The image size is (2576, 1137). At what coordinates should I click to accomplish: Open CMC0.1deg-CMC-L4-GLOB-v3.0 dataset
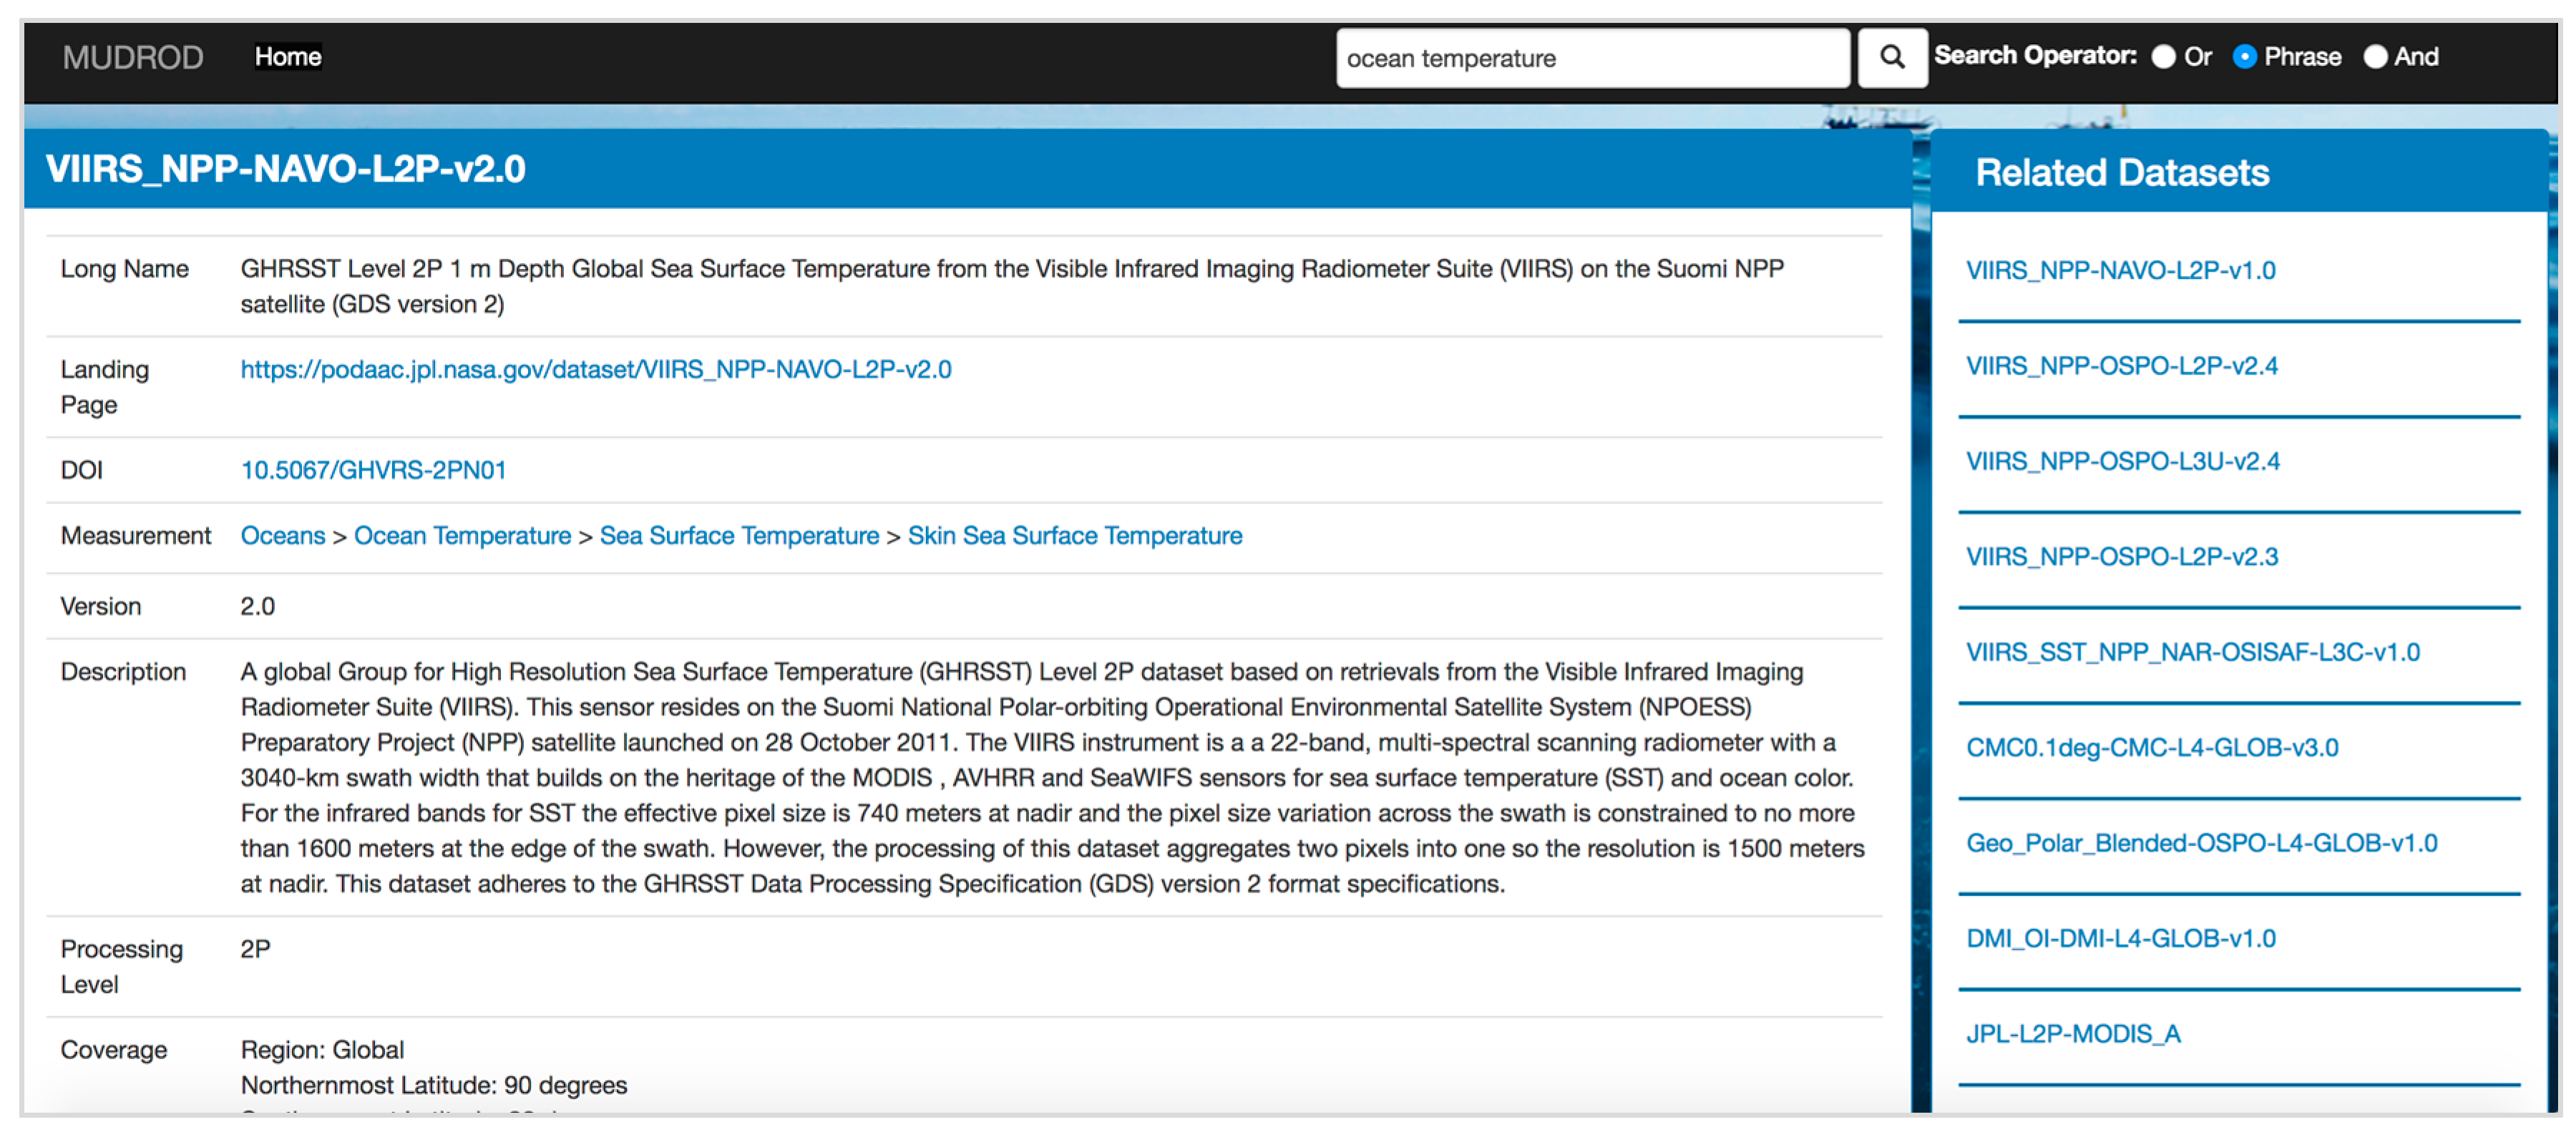pos(2151,747)
